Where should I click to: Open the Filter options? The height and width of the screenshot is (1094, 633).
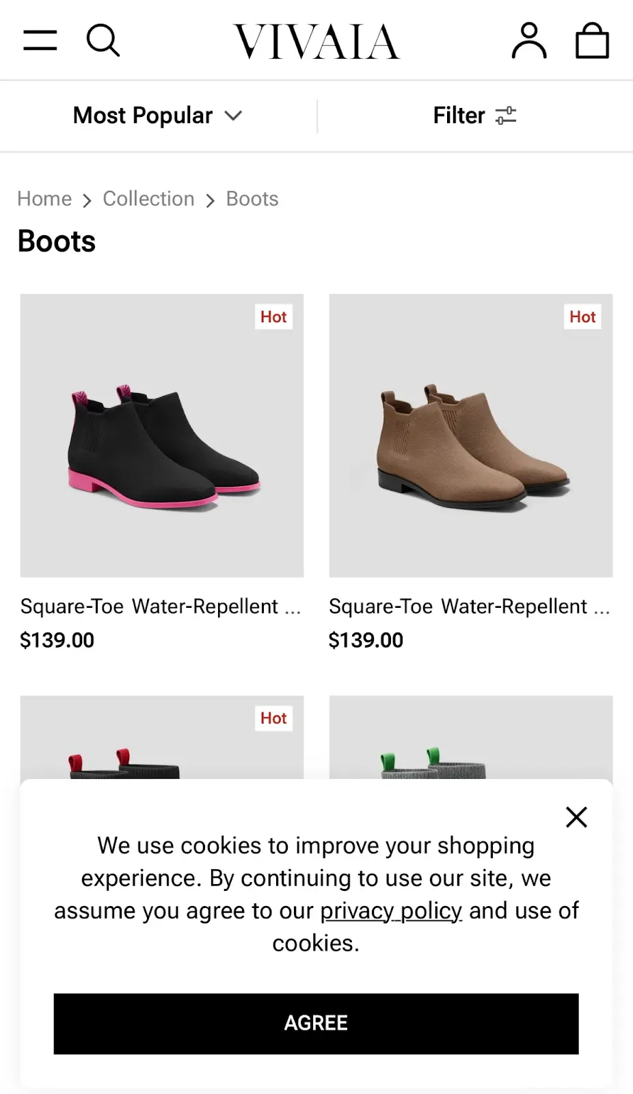474,116
